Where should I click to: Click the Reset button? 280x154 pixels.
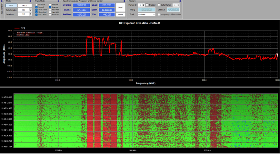[120, 15]
